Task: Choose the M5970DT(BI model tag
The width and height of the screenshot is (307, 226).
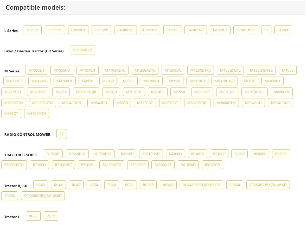Action: tap(225, 81)
